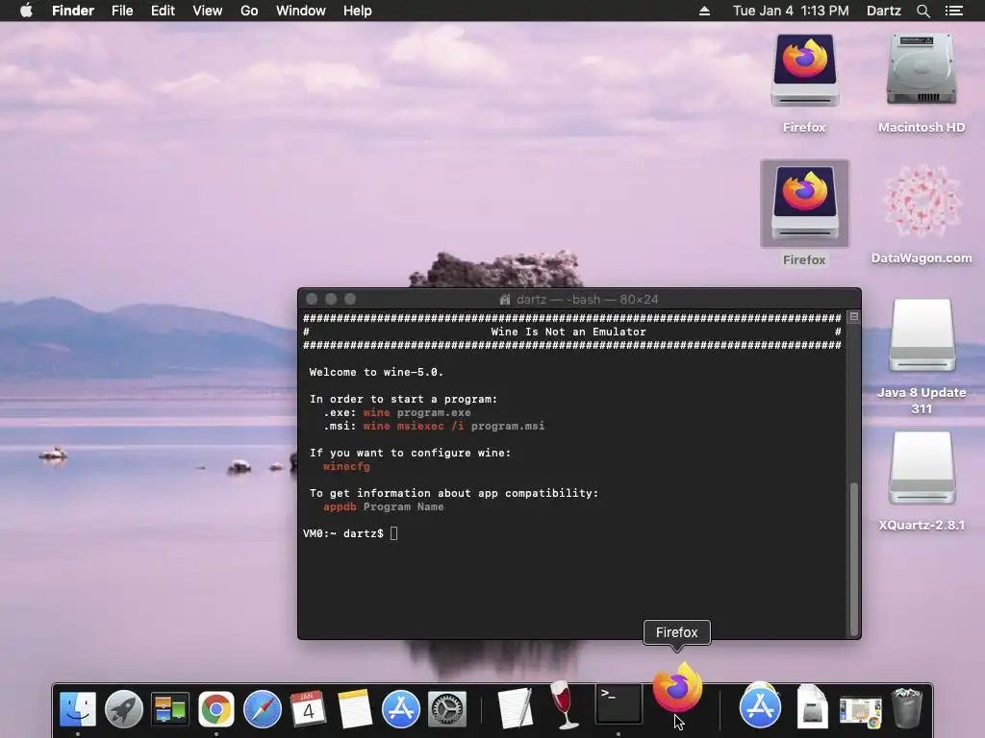Viewport: 985px width, 738px height.
Task: Open Mission Control from the Dock
Action: (x=169, y=709)
